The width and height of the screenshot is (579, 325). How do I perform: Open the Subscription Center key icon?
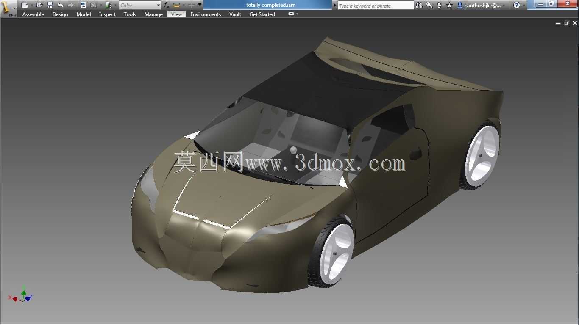coord(429,6)
